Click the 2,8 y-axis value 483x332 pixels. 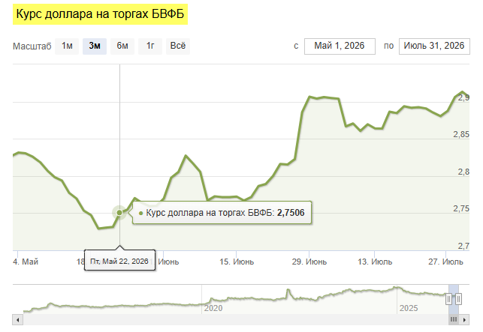463,172
